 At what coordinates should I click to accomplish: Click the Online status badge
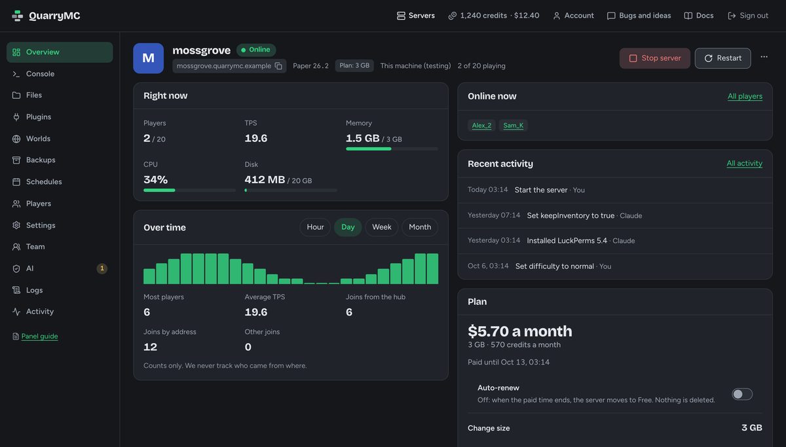coord(256,50)
